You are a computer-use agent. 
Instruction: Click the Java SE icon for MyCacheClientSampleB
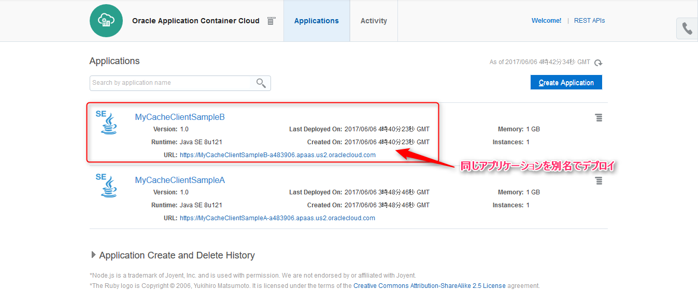(x=108, y=122)
